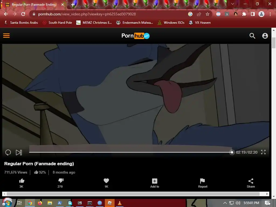Click the 92% rating indicator
276x207 pixels.
pyautogui.click(x=40, y=172)
